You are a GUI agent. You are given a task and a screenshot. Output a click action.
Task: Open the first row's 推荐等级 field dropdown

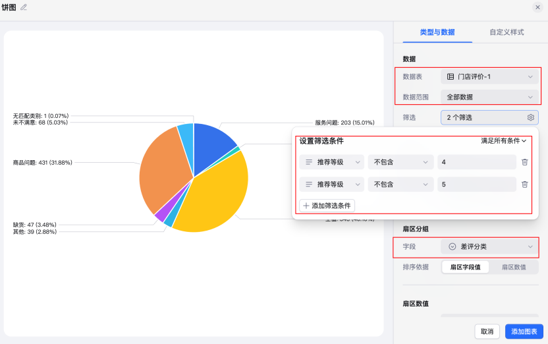[331, 162]
